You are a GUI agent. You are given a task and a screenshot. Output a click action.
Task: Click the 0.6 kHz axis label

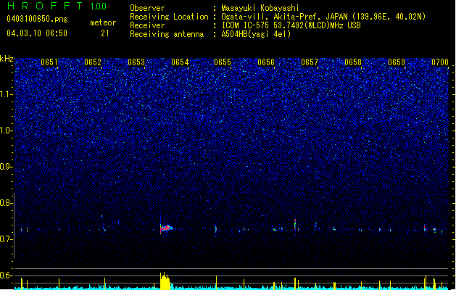point(7,275)
